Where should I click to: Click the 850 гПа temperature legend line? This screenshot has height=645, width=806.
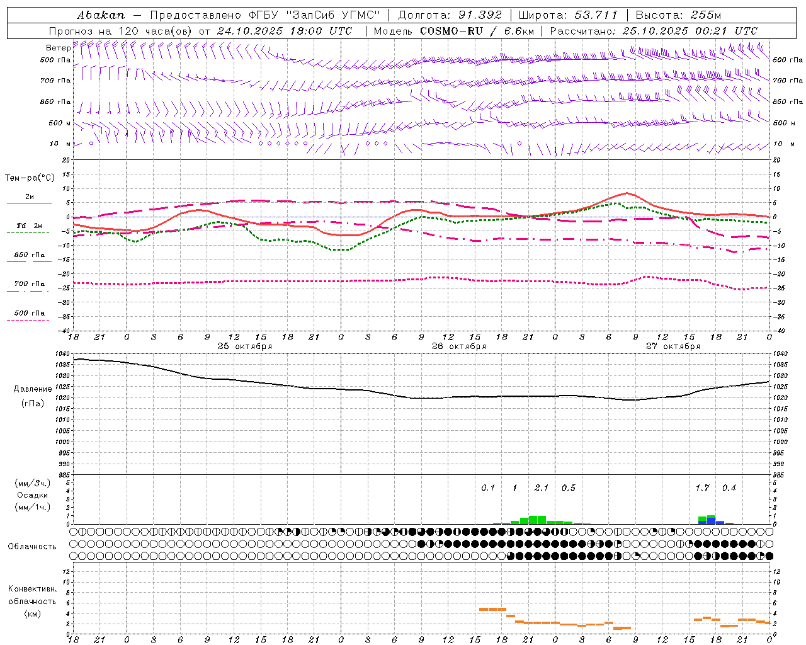(29, 261)
